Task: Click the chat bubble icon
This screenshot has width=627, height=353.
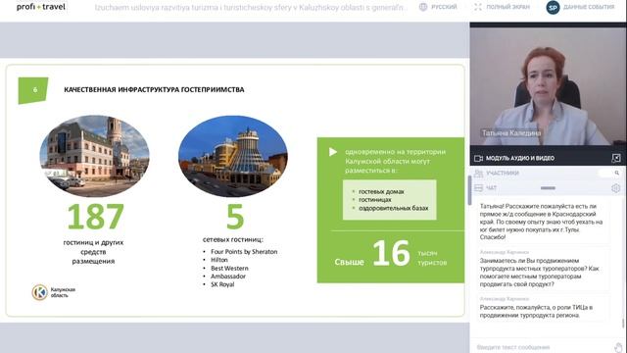Action: click(x=478, y=187)
